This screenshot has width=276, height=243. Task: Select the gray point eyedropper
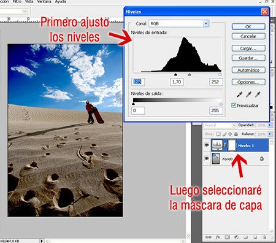[x=248, y=94]
